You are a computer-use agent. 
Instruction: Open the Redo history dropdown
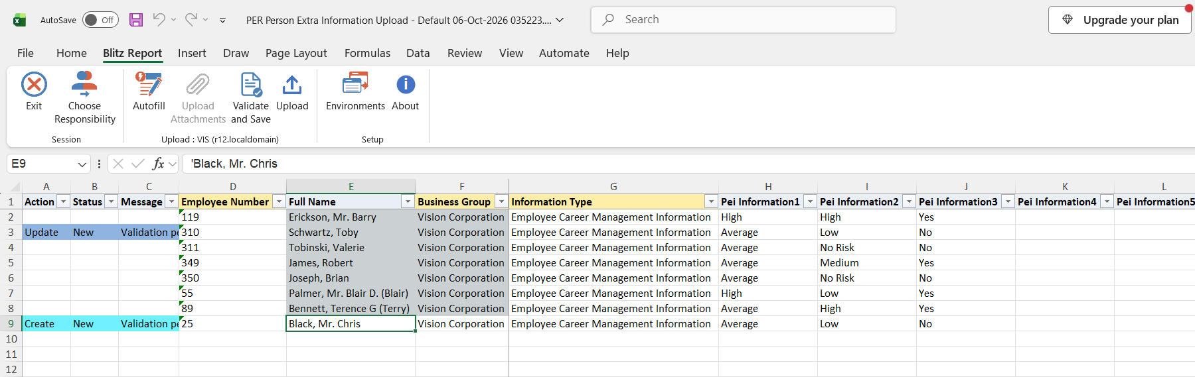[205, 20]
